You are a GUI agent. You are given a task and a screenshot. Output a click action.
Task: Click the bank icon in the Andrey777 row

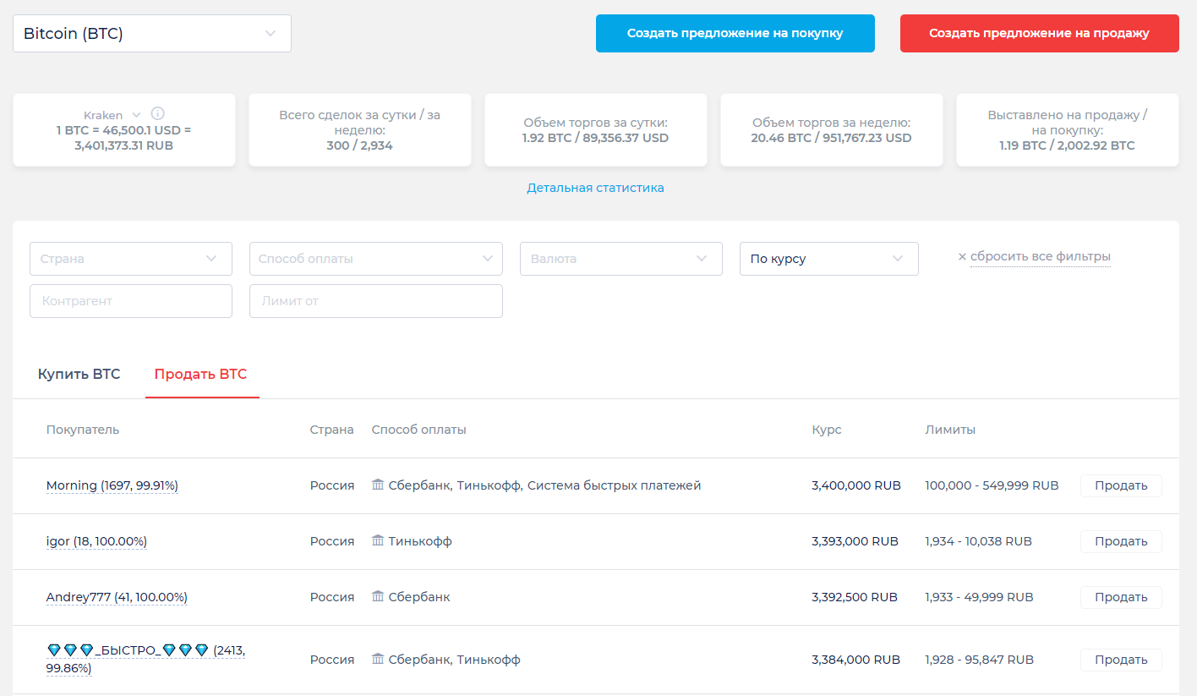coord(378,596)
